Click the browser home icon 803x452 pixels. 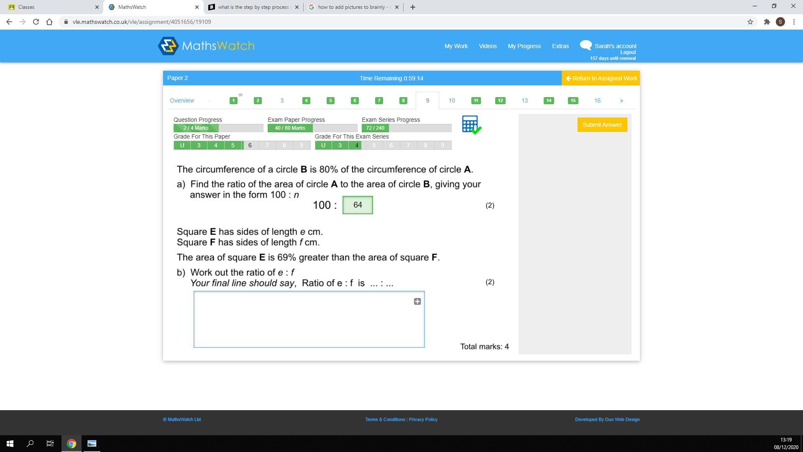[x=49, y=22]
